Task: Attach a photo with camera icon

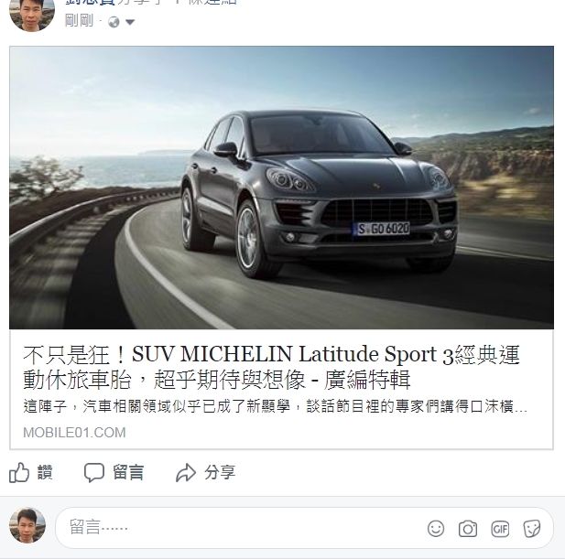Action: (x=468, y=529)
